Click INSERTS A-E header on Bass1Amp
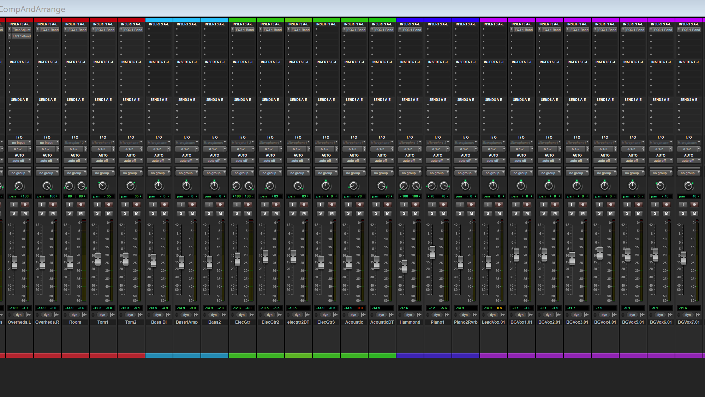This screenshot has height=397, width=705. coord(187,24)
